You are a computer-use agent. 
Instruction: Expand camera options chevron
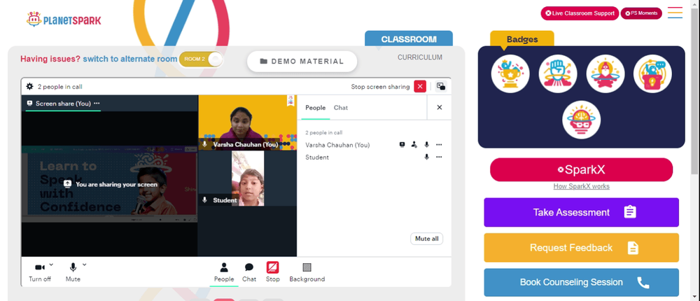point(51,265)
